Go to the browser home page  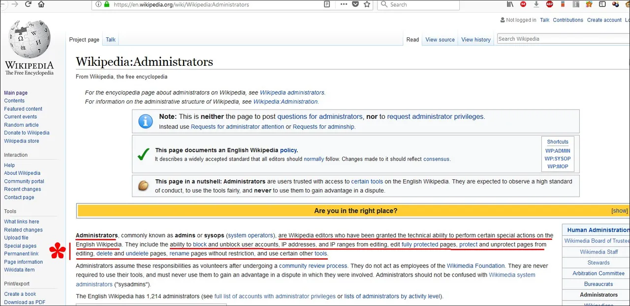coord(41,4)
